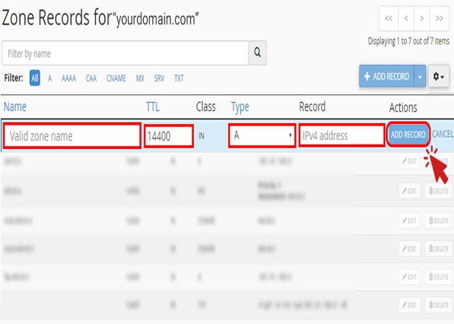The height and width of the screenshot is (324, 454).
Task: Focus the Valid zone name field
Action: tap(72, 136)
